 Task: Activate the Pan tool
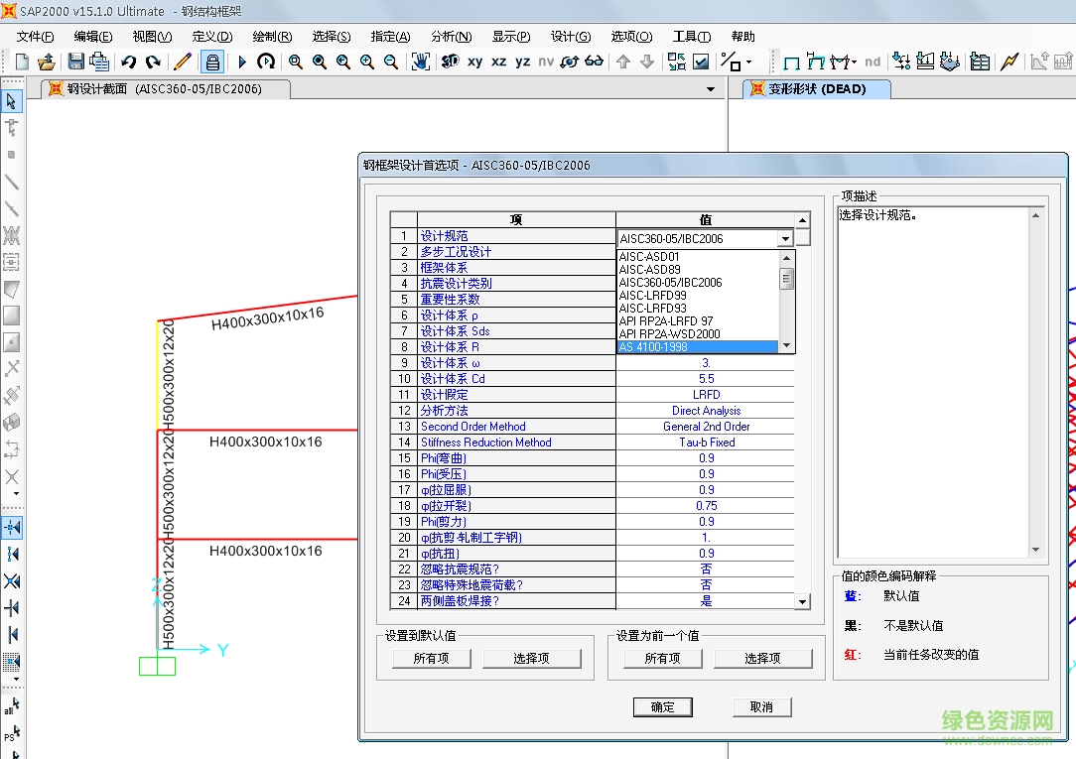(x=420, y=62)
